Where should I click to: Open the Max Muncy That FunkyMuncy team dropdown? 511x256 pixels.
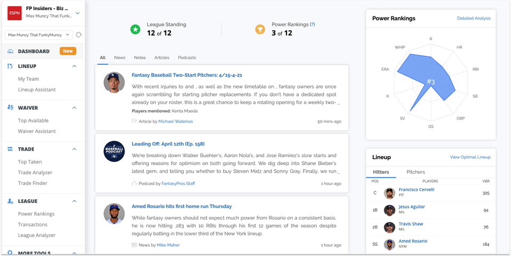[39, 35]
